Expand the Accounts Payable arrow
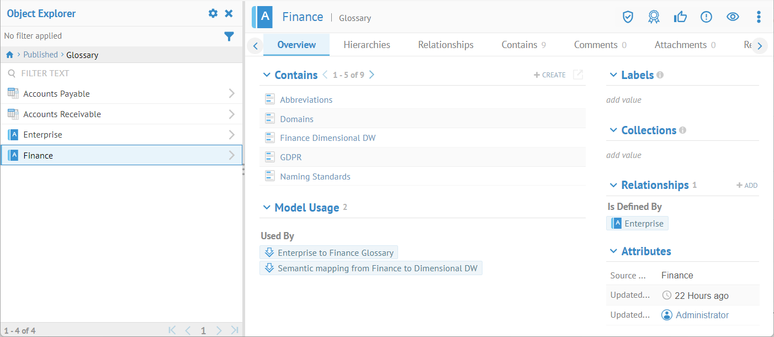The width and height of the screenshot is (774, 337). coord(231,94)
